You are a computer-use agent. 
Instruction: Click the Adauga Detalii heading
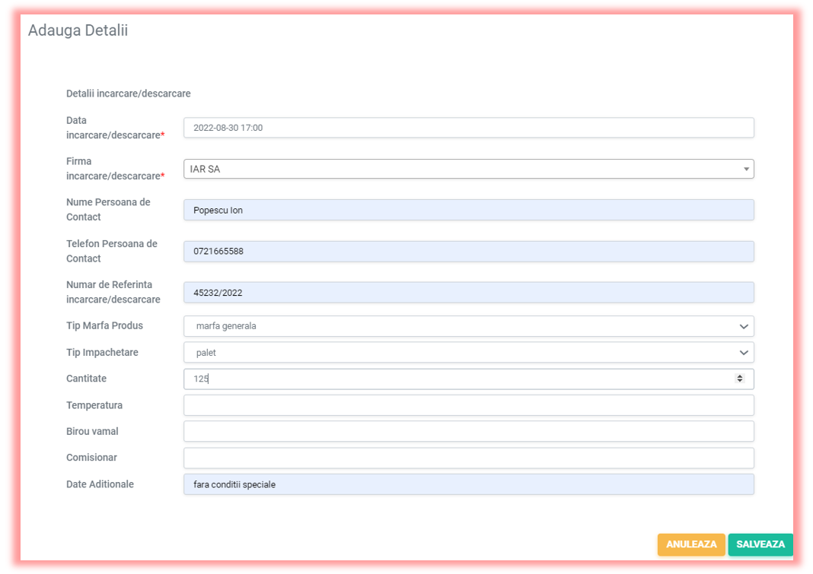78,31
